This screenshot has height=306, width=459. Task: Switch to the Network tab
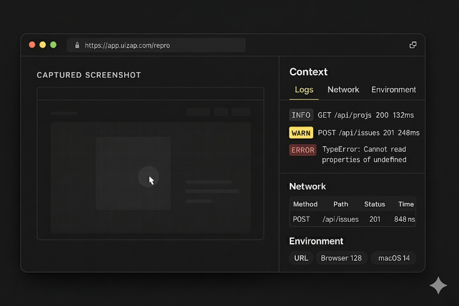pos(343,90)
